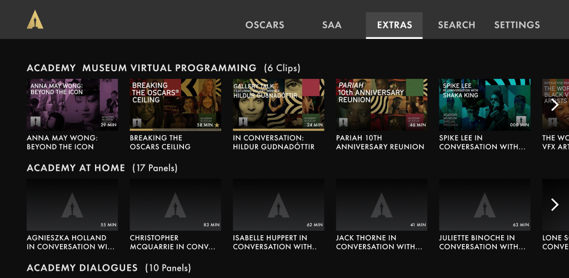Click the star icon on Breaking the Oscars Ceiling
Screen dimensions: 569x278
[217, 125]
